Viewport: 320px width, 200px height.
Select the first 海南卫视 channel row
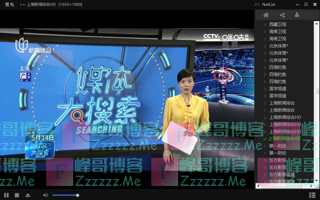pyautogui.click(x=277, y=31)
